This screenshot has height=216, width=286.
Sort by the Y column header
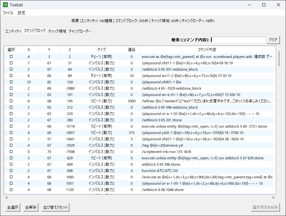tap(49, 49)
